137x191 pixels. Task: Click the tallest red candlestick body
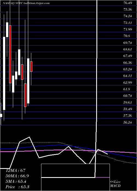(x=10, y=54)
